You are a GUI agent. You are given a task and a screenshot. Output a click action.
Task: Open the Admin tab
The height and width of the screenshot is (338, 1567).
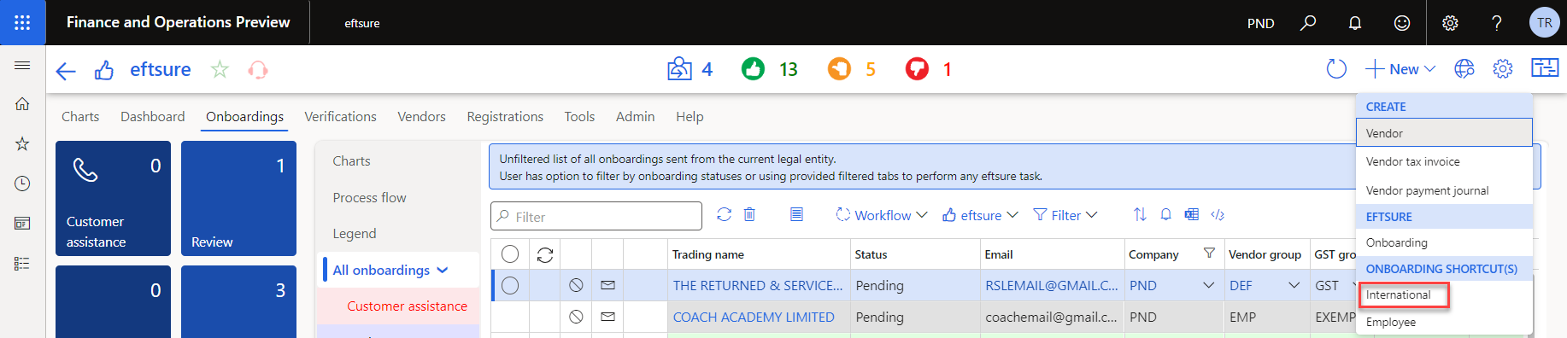pyautogui.click(x=635, y=116)
